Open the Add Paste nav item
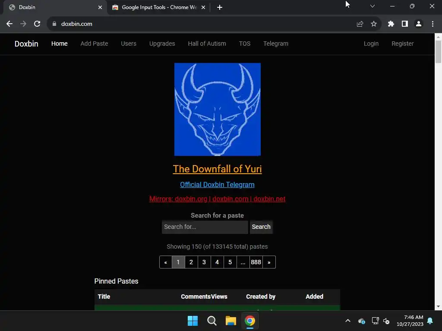The image size is (442, 331). click(x=94, y=44)
